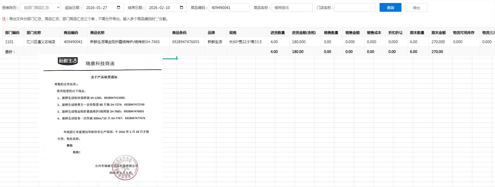
Task: Select the 汇川区遵义古城店 department cell
Action: [41, 42]
